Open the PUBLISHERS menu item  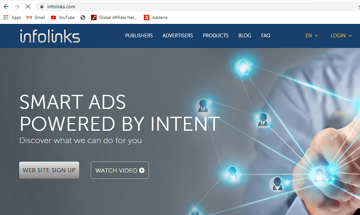pyautogui.click(x=139, y=35)
